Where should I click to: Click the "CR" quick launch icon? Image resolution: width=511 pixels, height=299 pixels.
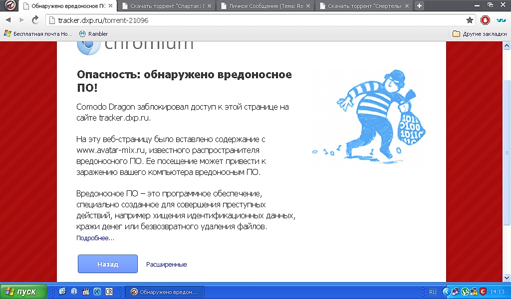pyautogui.click(x=109, y=292)
